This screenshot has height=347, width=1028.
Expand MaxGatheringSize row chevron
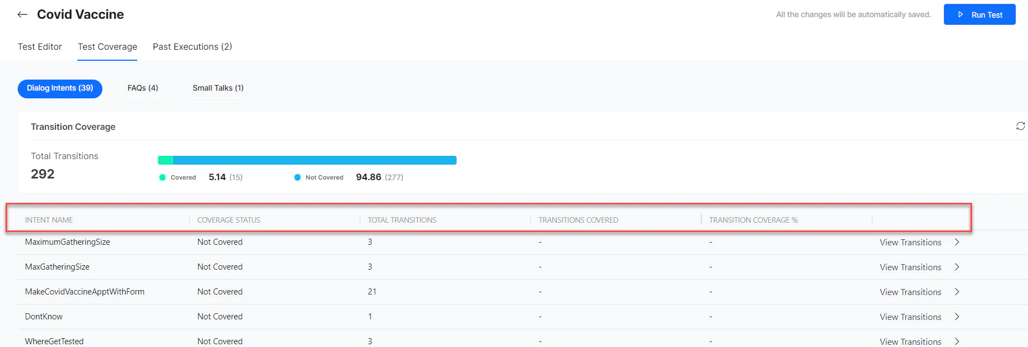[x=957, y=267]
